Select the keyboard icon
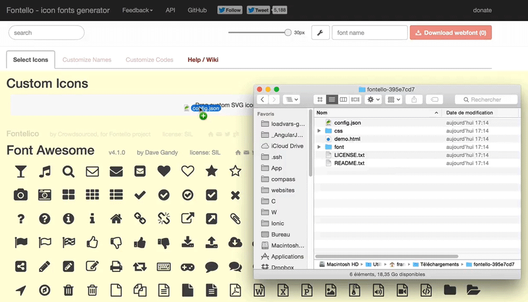528x302 pixels. pyautogui.click(x=164, y=267)
